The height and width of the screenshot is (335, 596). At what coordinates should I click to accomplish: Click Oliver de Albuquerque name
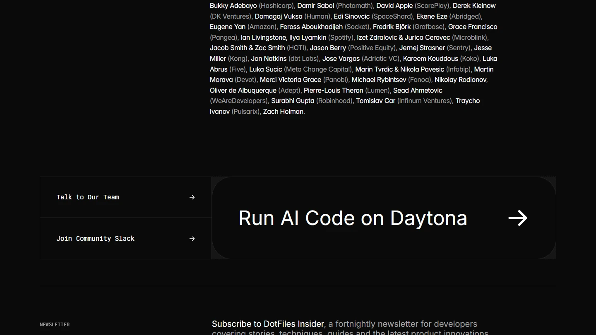click(243, 91)
